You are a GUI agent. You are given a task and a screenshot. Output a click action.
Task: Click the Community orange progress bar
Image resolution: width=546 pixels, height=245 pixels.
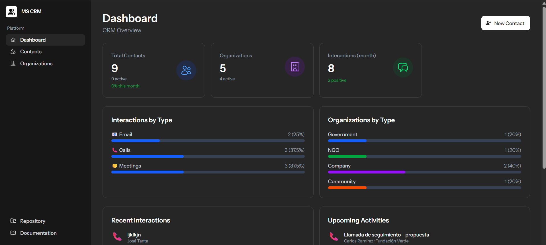pyautogui.click(x=347, y=188)
